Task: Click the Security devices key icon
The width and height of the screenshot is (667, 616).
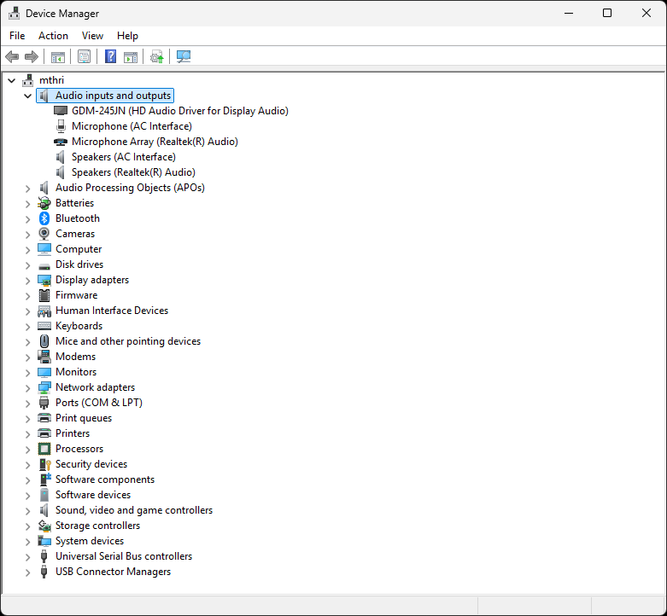Action: [44, 464]
